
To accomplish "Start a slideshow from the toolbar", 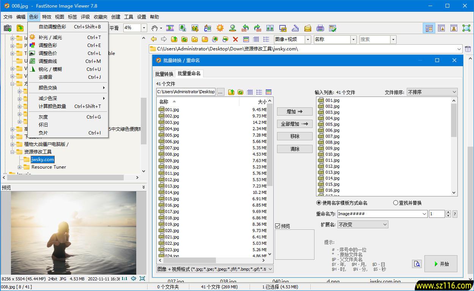I will [x=170, y=28].
